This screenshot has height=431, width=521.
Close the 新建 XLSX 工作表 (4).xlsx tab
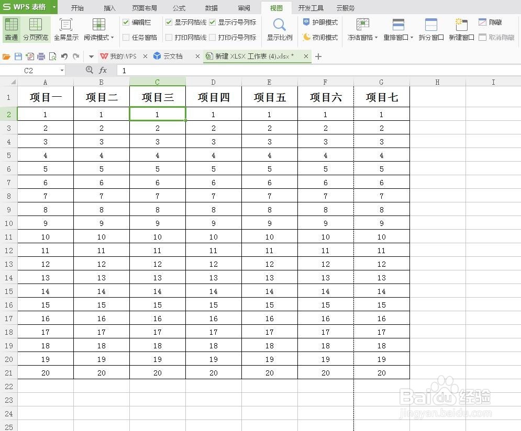click(306, 56)
